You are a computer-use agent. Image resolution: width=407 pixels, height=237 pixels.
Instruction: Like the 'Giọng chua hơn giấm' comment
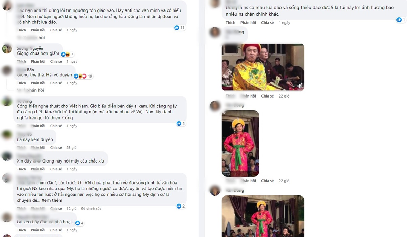[x=21, y=61]
